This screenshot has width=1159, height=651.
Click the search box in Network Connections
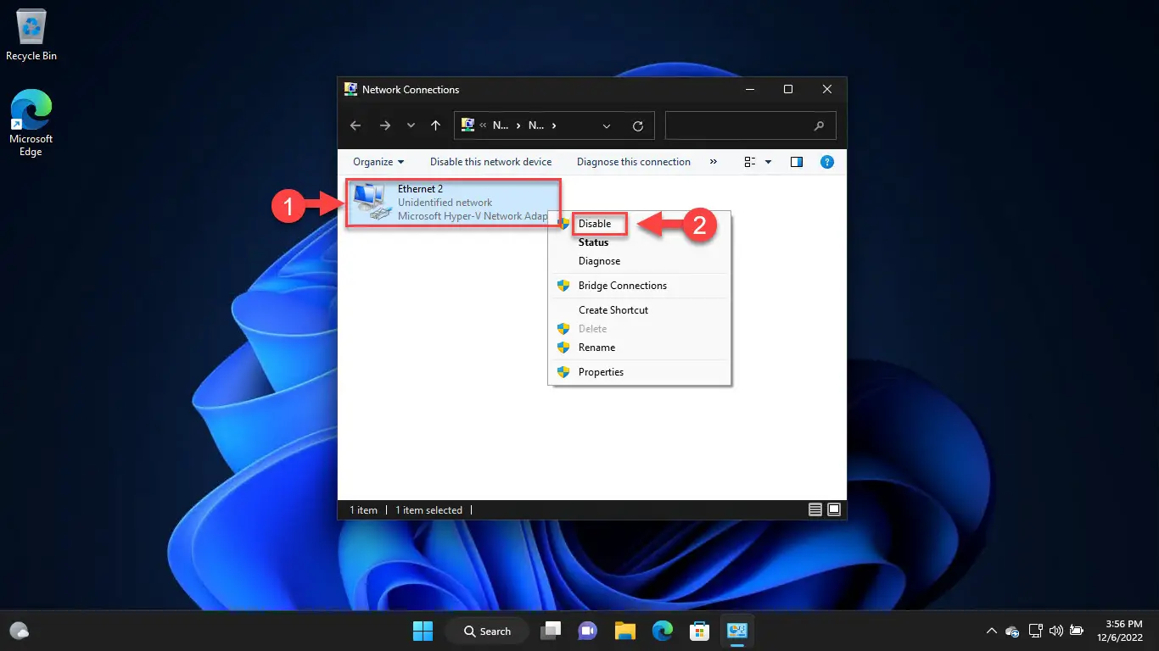coord(750,125)
